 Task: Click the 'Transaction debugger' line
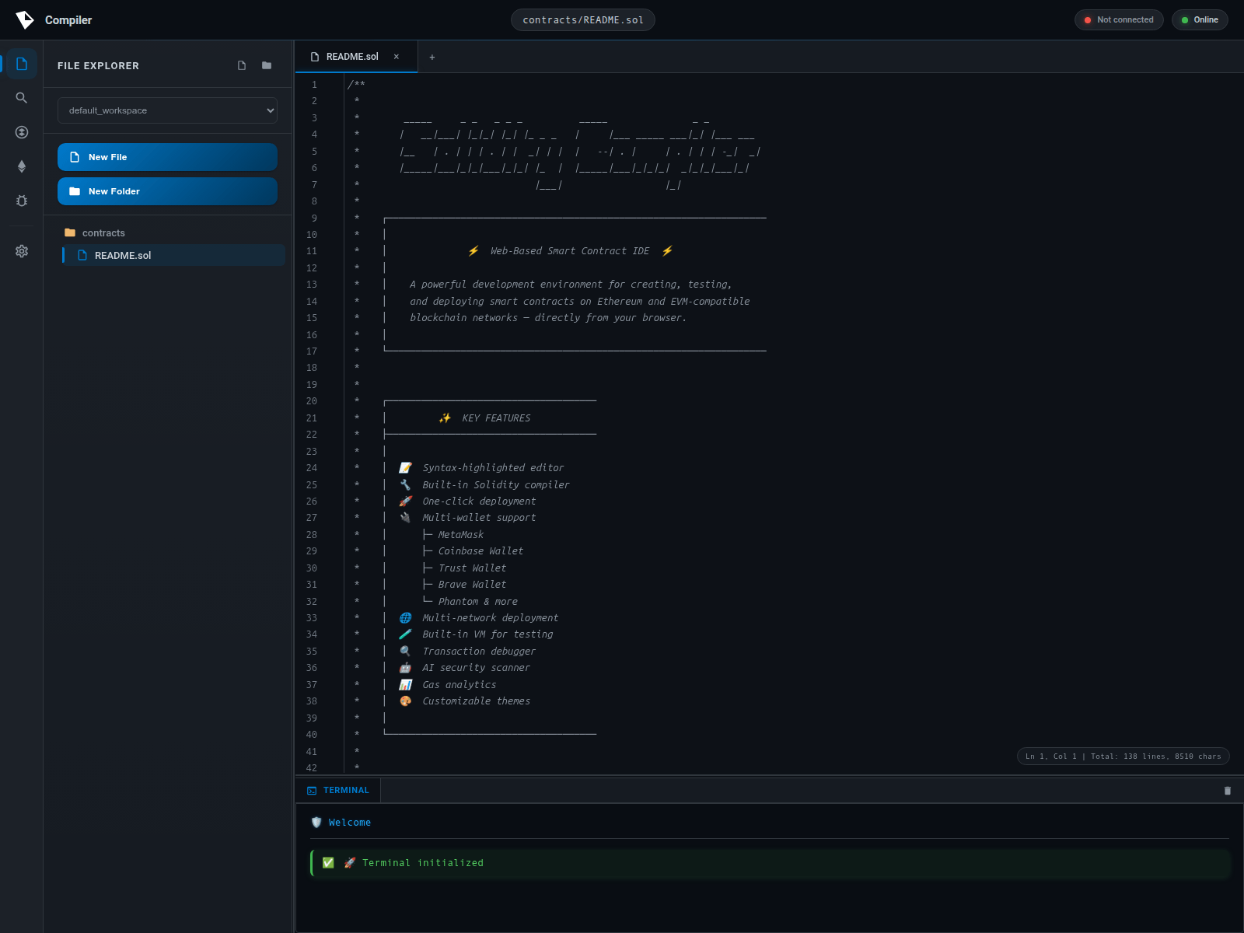point(479,652)
